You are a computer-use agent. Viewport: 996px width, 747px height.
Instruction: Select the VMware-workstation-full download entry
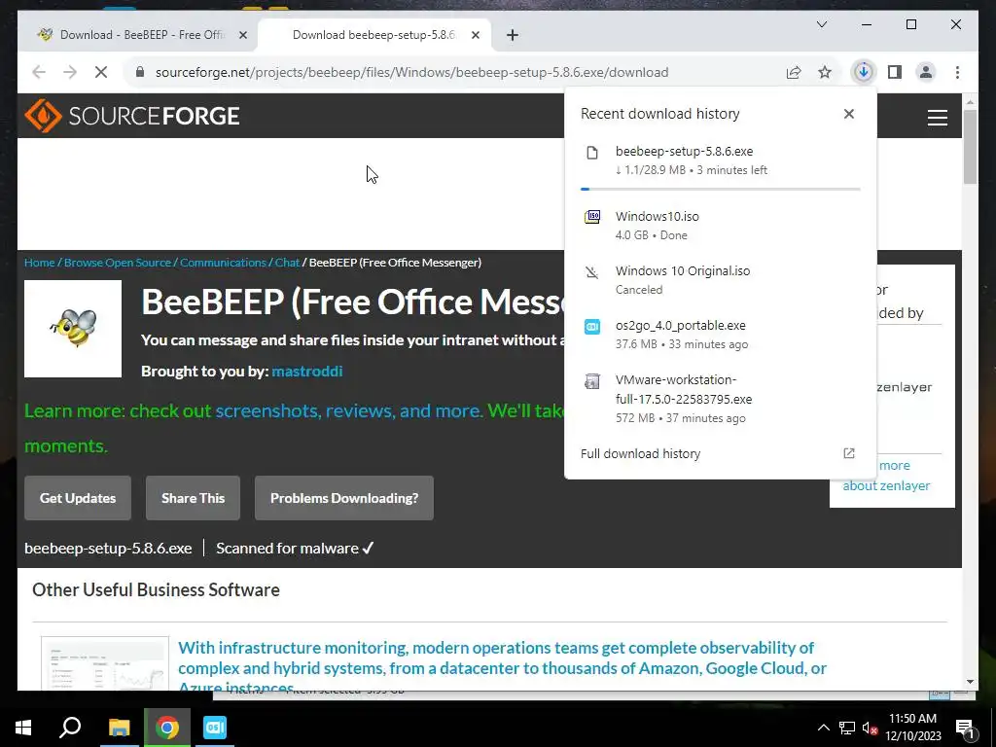721,398
